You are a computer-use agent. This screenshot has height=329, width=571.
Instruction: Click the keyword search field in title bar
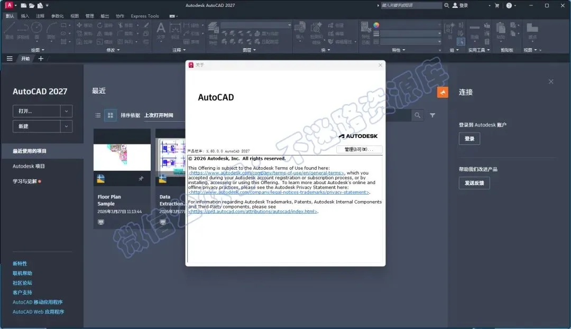pyautogui.click(x=411, y=5)
